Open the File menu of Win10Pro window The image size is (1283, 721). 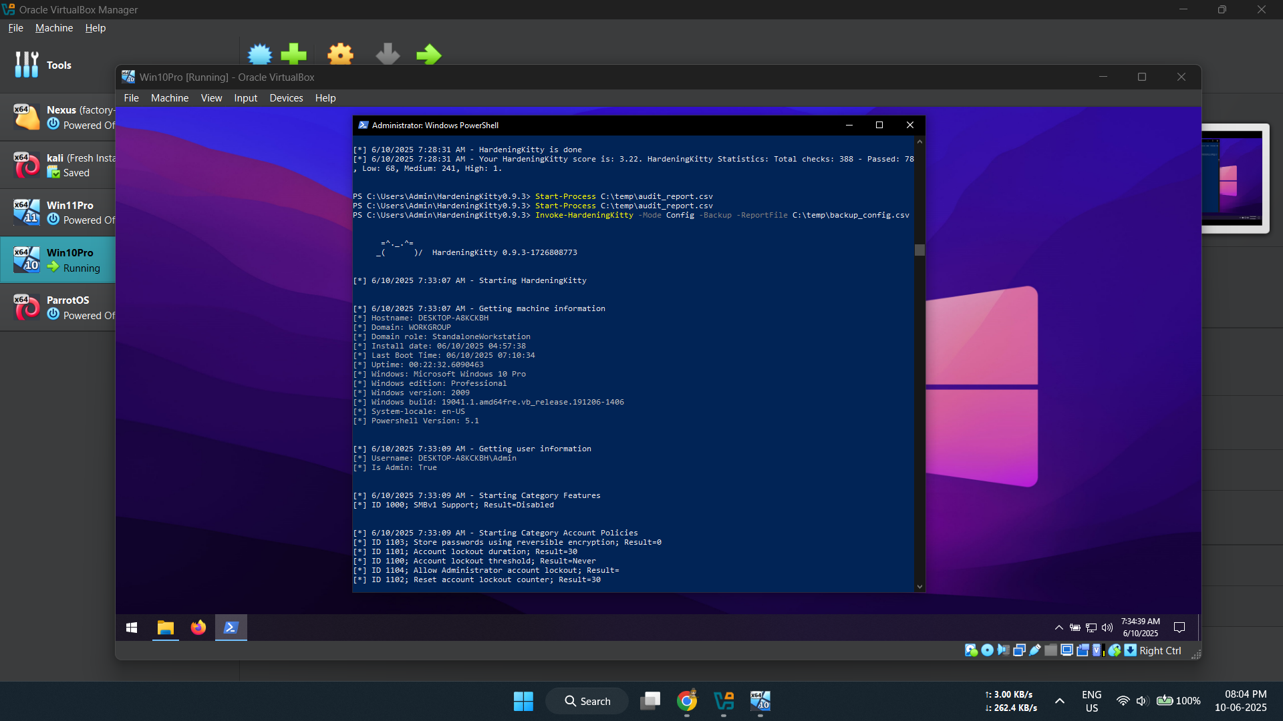point(132,98)
